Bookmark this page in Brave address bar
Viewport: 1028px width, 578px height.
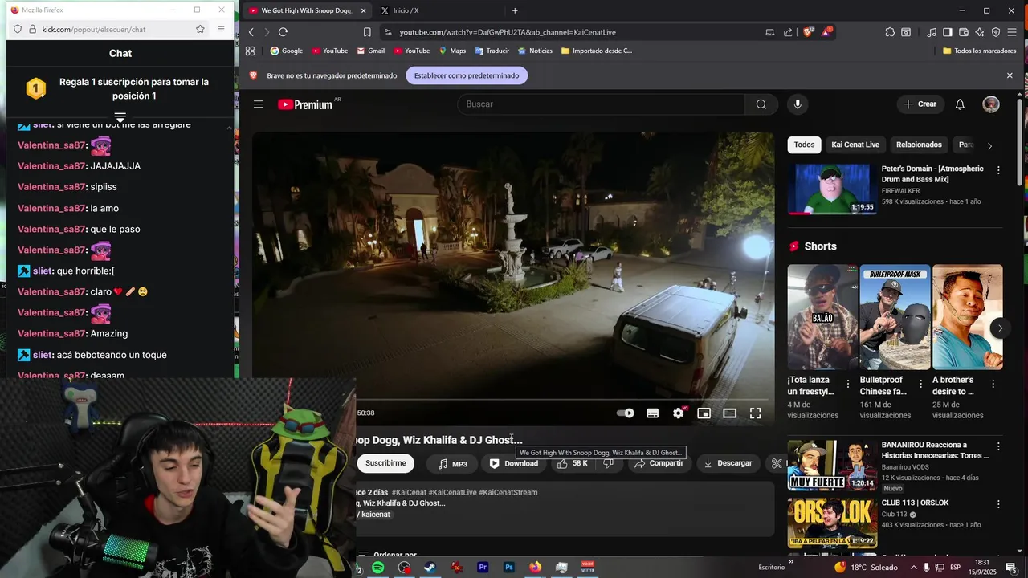(x=367, y=32)
